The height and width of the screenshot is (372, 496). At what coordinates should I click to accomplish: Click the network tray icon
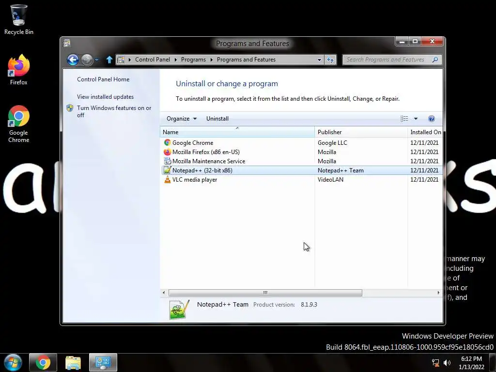tap(435, 363)
